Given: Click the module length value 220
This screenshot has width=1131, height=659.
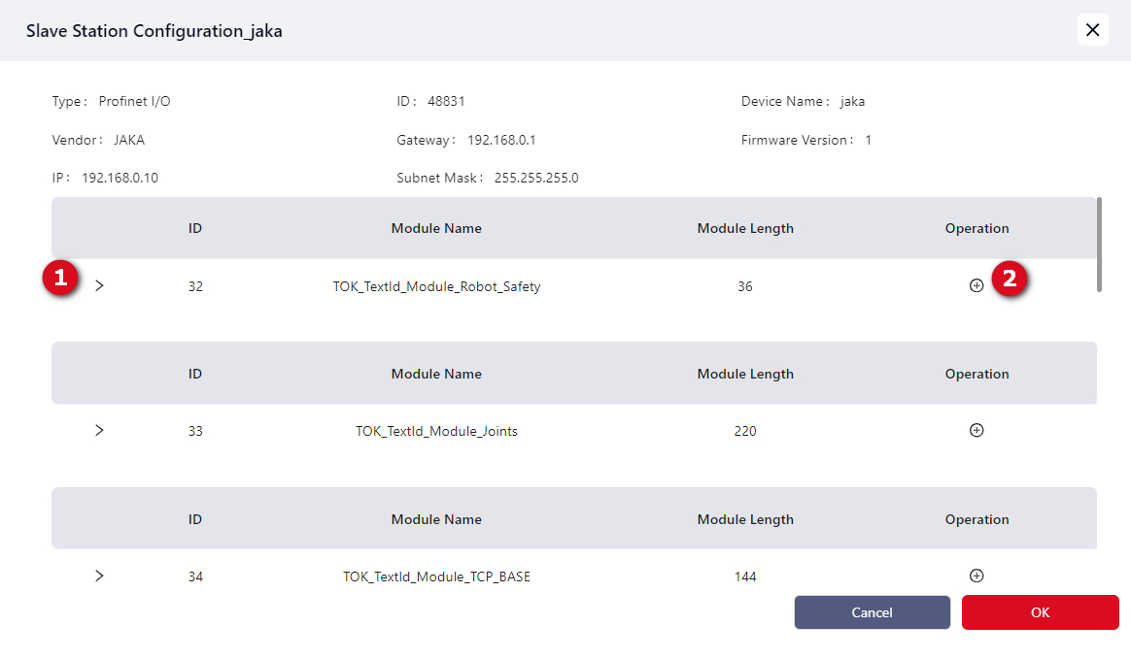Looking at the screenshot, I should pyautogui.click(x=745, y=431).
